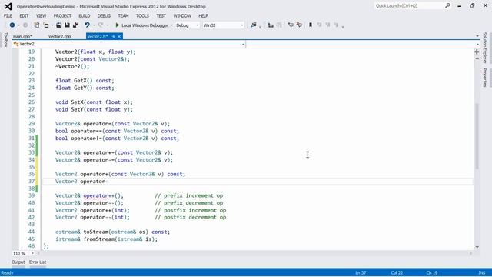Open the debugger target dropdown arrow
Viewport: 492px width, 277px height.
click(171, 25)
